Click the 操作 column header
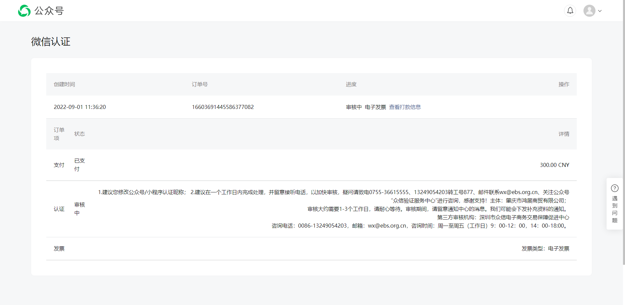This screenshot has height=305, width=625. coord(564,84)
